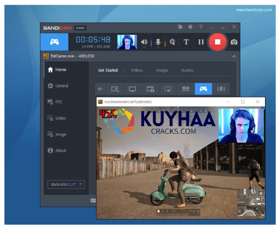Click the webcam preview thumbnail in toolbar

(x=127, y=42)
